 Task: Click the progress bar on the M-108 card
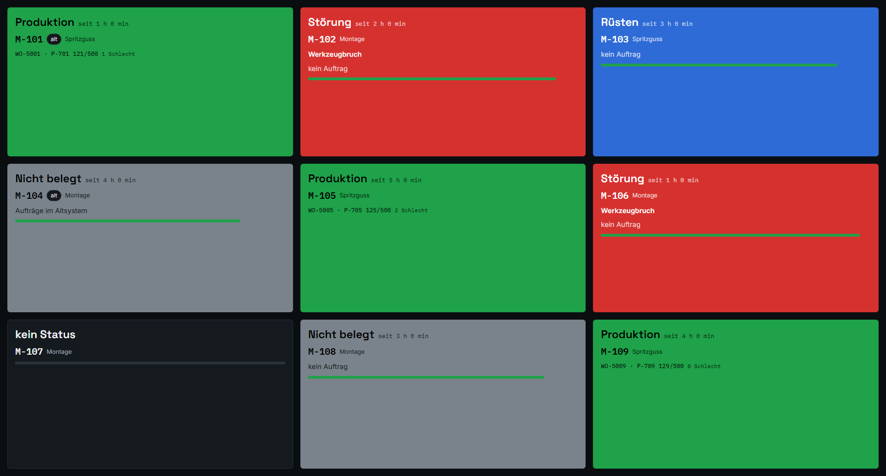(x=426, y=377)
